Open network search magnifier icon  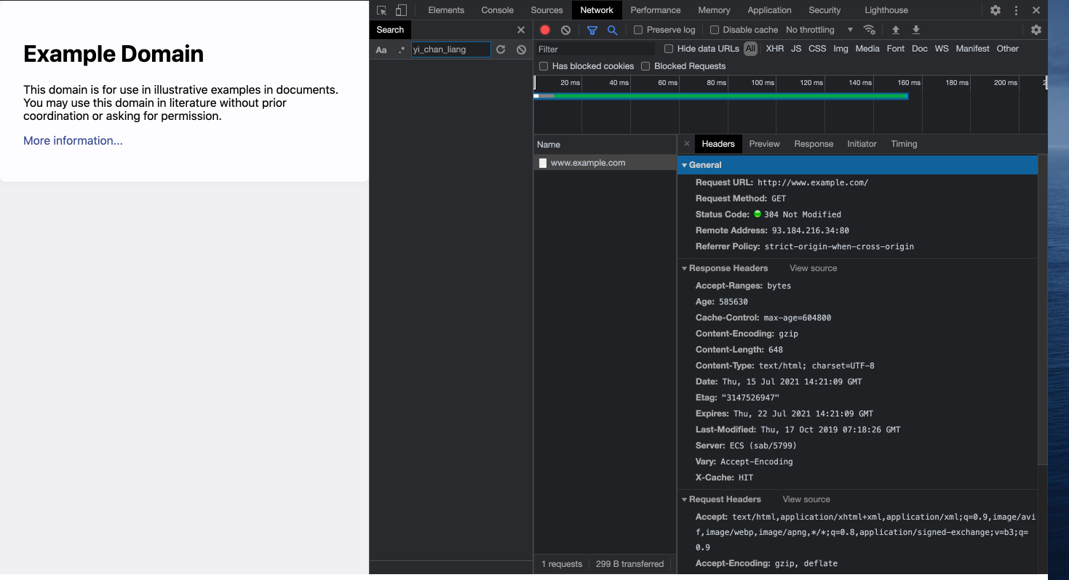pos(612,30)
